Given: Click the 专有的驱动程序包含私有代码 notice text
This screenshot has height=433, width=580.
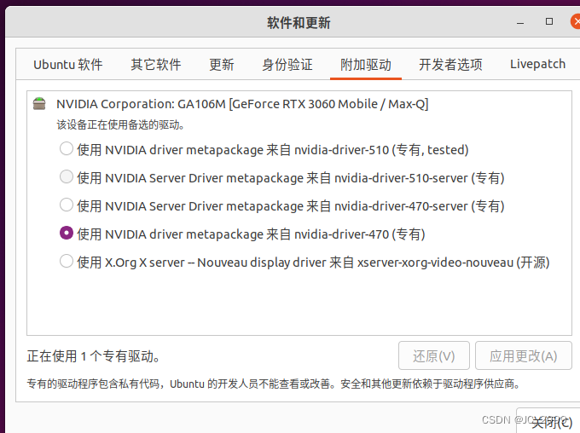Looking at the screenshot, I should point(273,384).
